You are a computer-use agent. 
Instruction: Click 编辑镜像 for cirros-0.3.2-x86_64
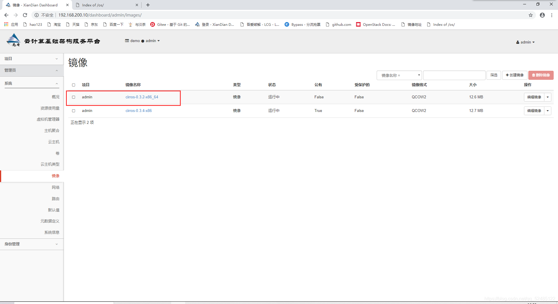click(x=534, y=97)
